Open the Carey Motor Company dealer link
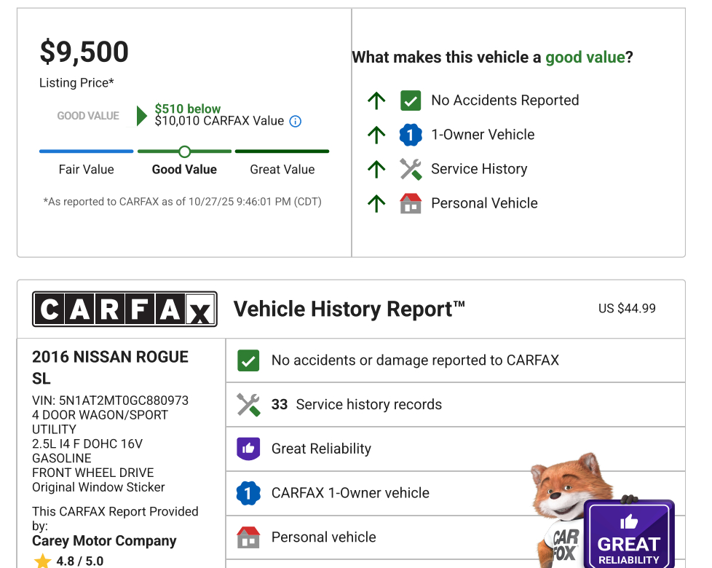Screen dimensions: 712x568 tap(104, 541)
